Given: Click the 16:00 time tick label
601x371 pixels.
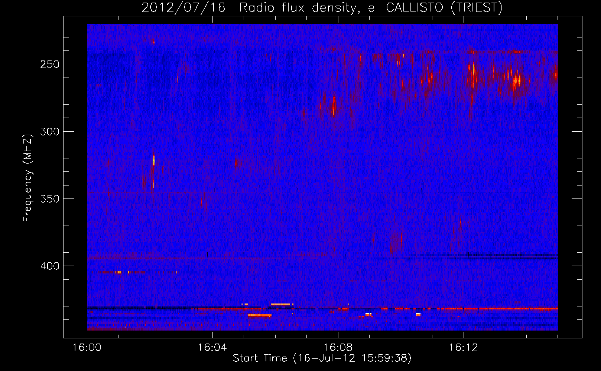Looking at the screenshot, I should pos(87,348).
